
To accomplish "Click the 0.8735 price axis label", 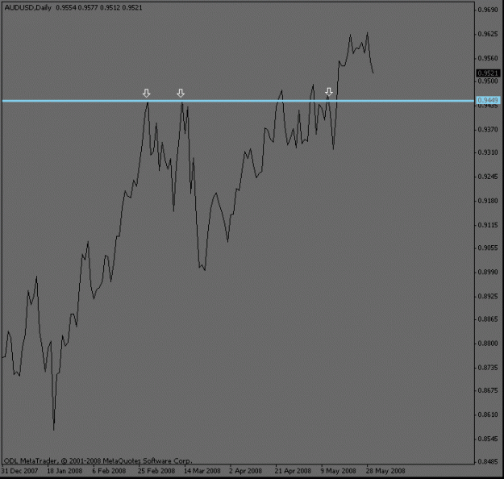I will click(488, 368).
